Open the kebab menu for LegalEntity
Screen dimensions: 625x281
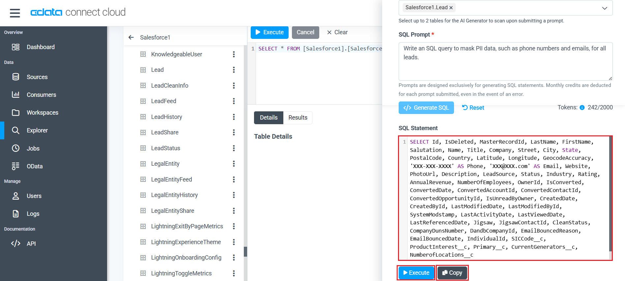click(x=234, y=164)
